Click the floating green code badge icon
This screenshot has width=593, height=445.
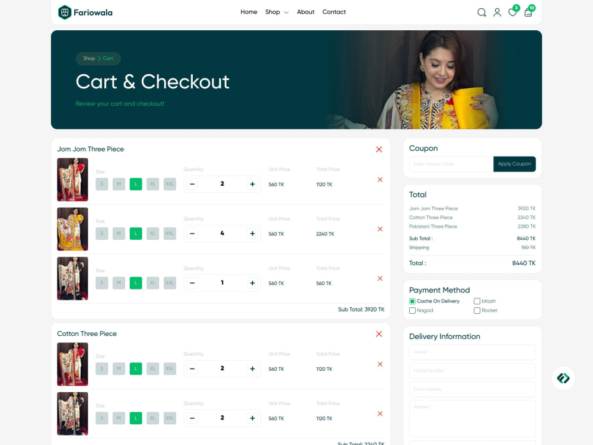tap(563, 378)
